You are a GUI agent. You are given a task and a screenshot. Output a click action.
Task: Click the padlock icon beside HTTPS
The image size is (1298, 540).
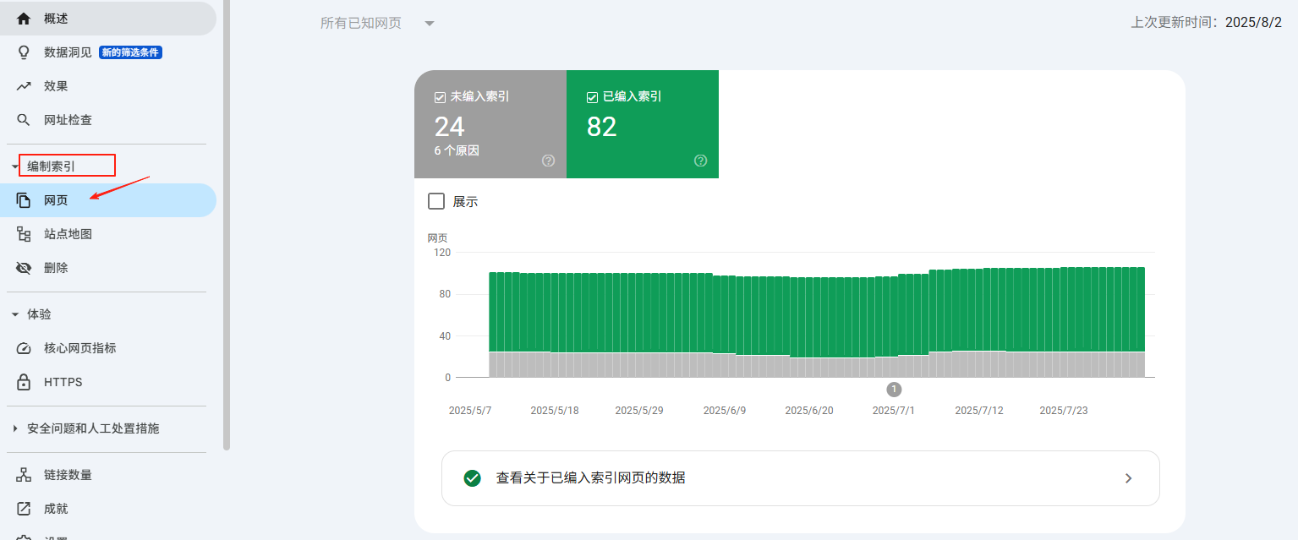[x=24, y=382]
